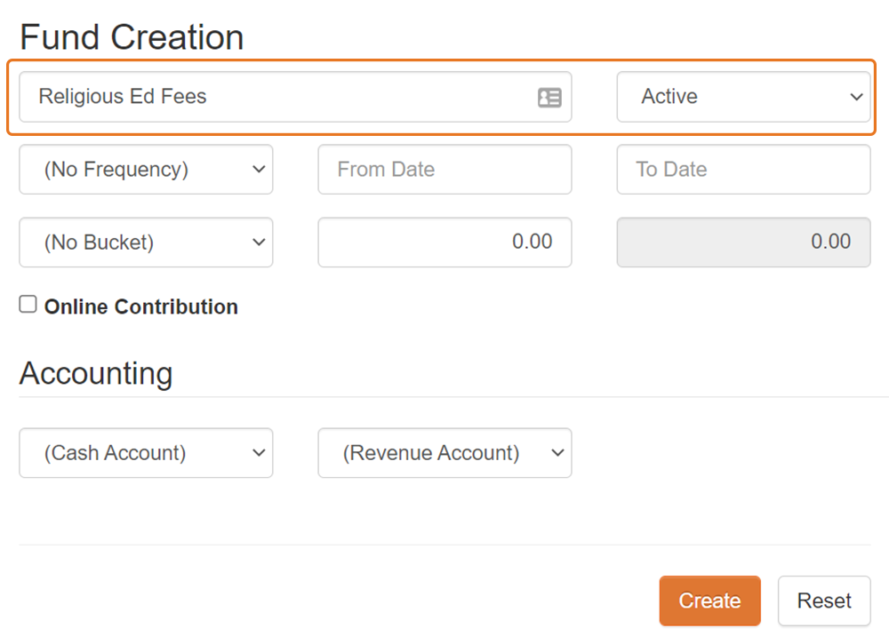Open the (No Bucket) dropdown

147,242
